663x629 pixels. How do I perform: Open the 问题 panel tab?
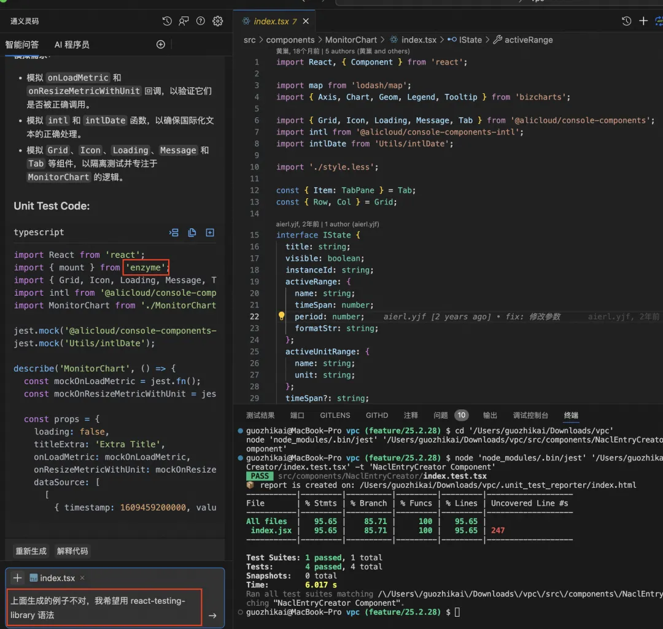click(441, 415)
